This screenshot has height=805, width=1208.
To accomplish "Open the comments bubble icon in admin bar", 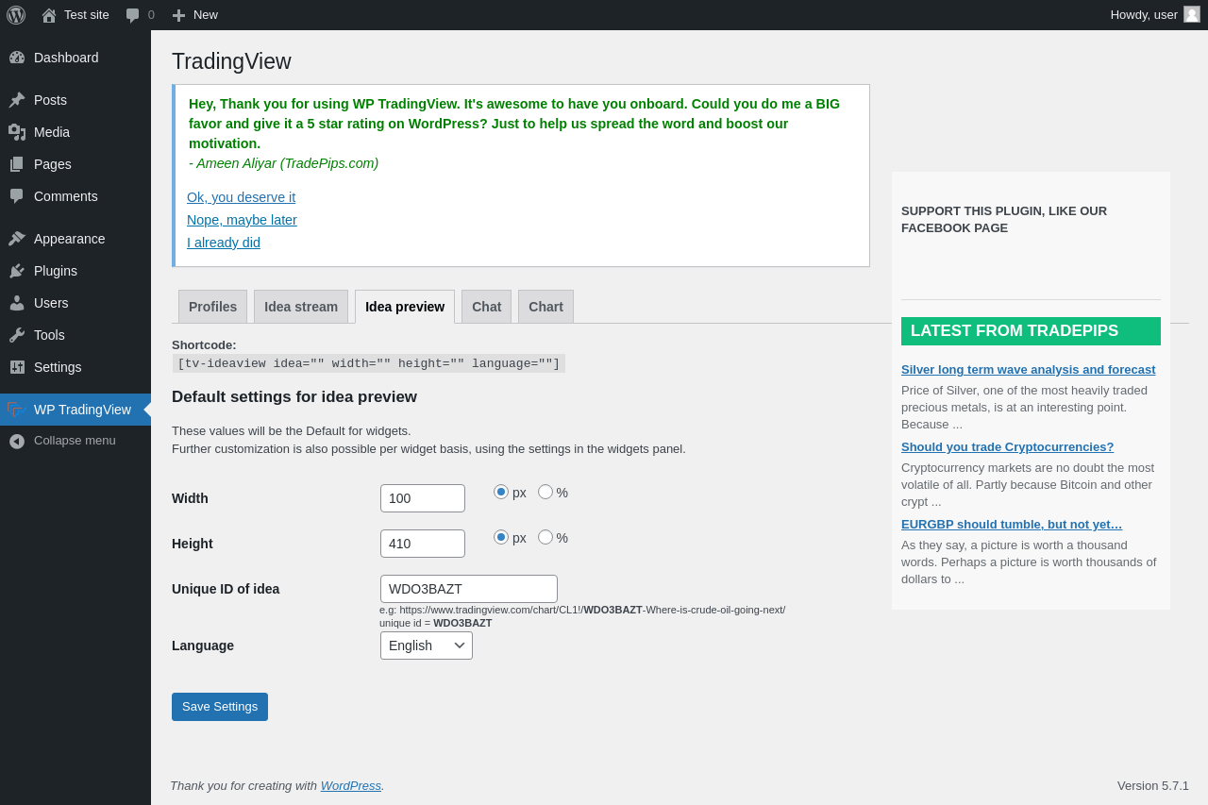I will pyautogui.click(x=133, y=15).
